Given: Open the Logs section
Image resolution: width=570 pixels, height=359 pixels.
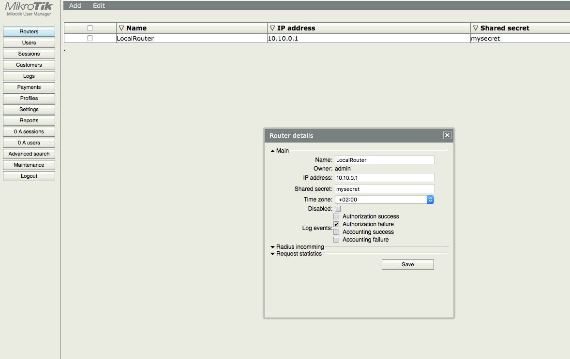Looking at the screenshot, I should [29, 76].
